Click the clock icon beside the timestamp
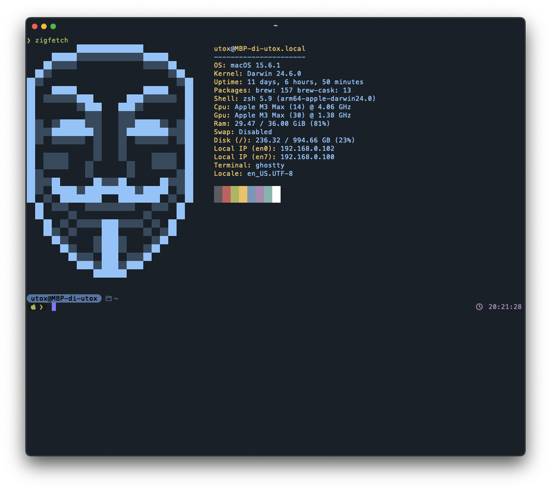This screenshot has height=490, width=551. point(479,306)
